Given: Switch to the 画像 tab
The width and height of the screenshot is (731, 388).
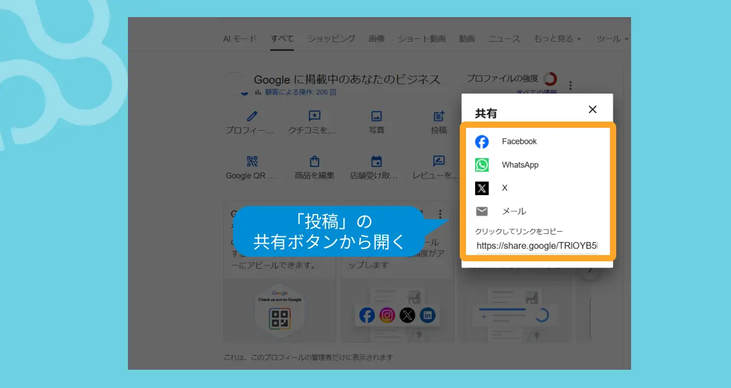Looking at the screenshot, I should point(376,39).
